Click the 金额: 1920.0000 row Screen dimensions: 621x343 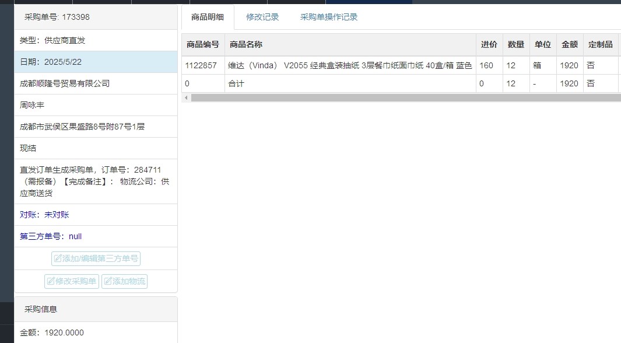(96, 332)
